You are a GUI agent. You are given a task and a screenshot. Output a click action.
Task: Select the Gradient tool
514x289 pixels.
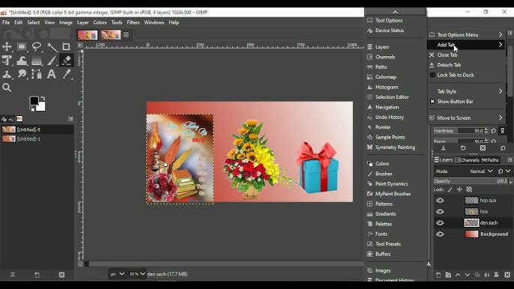click(37, 61)
